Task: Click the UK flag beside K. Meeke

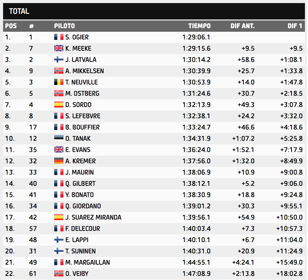Action: [59, 48]
